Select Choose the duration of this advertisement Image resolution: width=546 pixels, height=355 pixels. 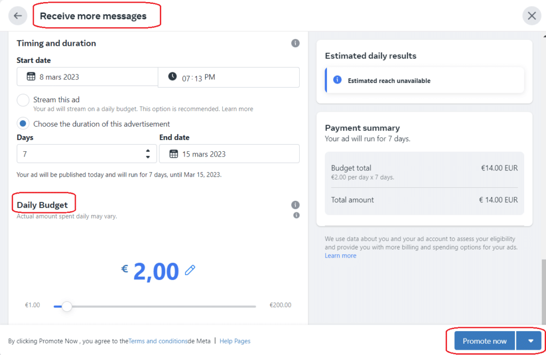[x=23, y=123]
